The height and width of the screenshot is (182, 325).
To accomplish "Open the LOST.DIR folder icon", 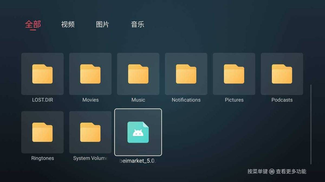I will point(43,74).
